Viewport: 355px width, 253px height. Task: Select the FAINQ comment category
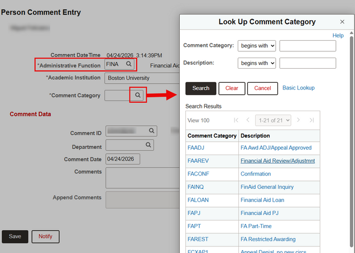coord(195,187)
